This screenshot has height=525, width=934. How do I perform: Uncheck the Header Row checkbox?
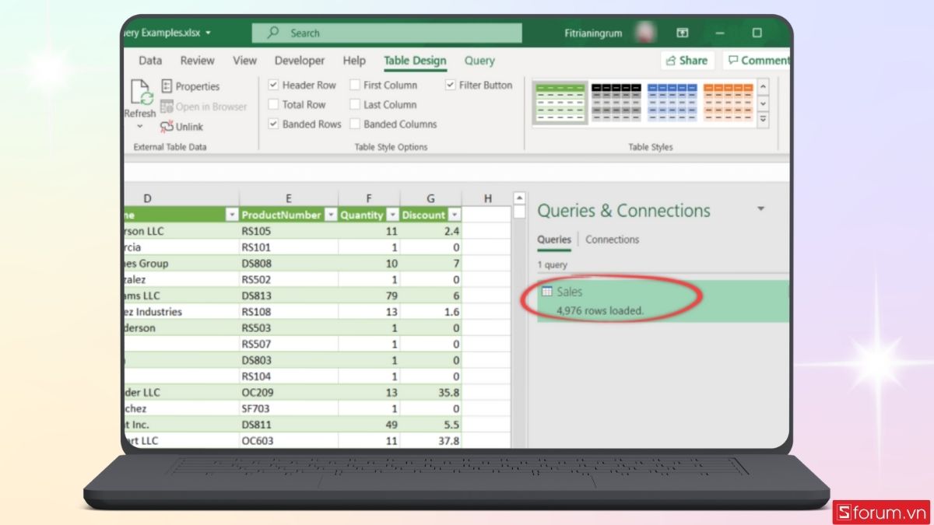point(274,85)
